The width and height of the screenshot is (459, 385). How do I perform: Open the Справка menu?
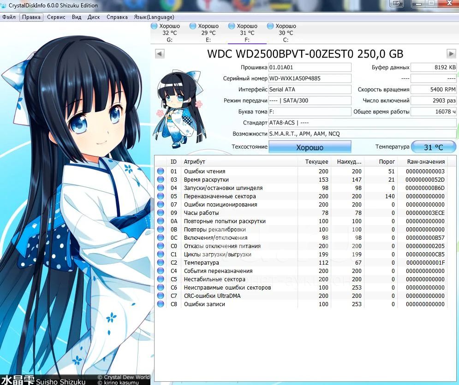pos(117,17)
